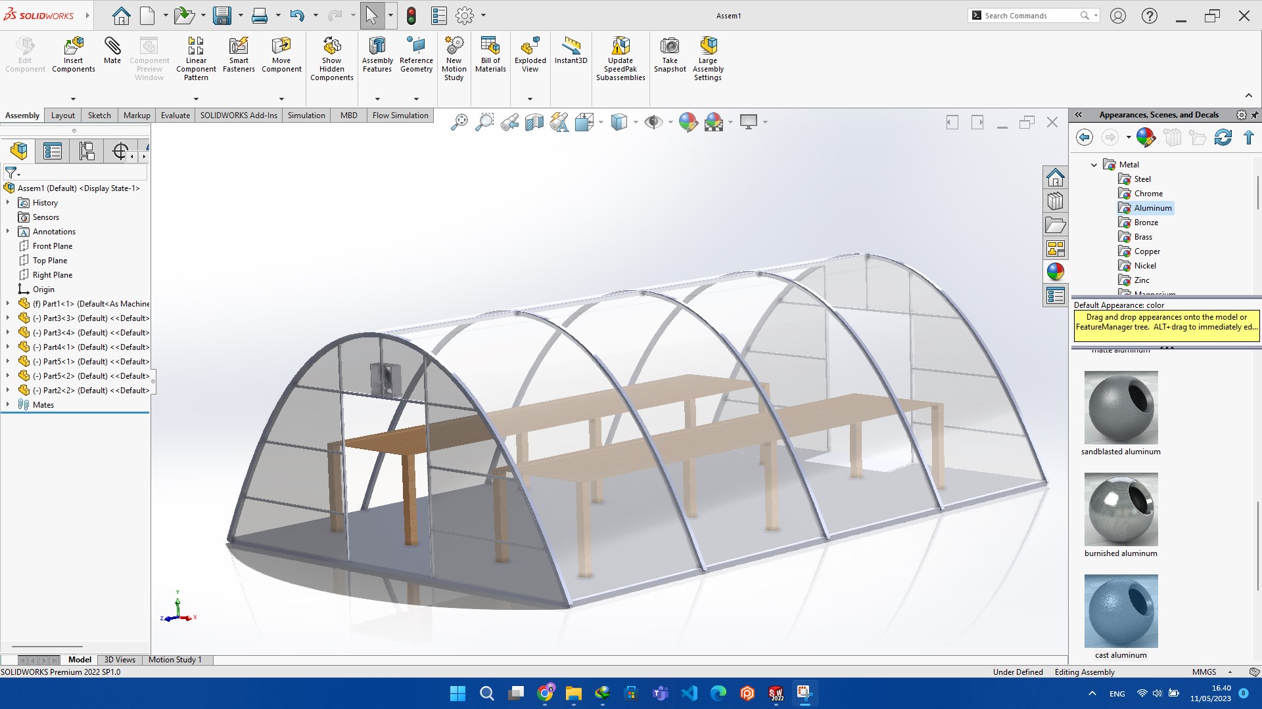
Task: Open Section View in heads-up toolbar
Action: point(534,122)
